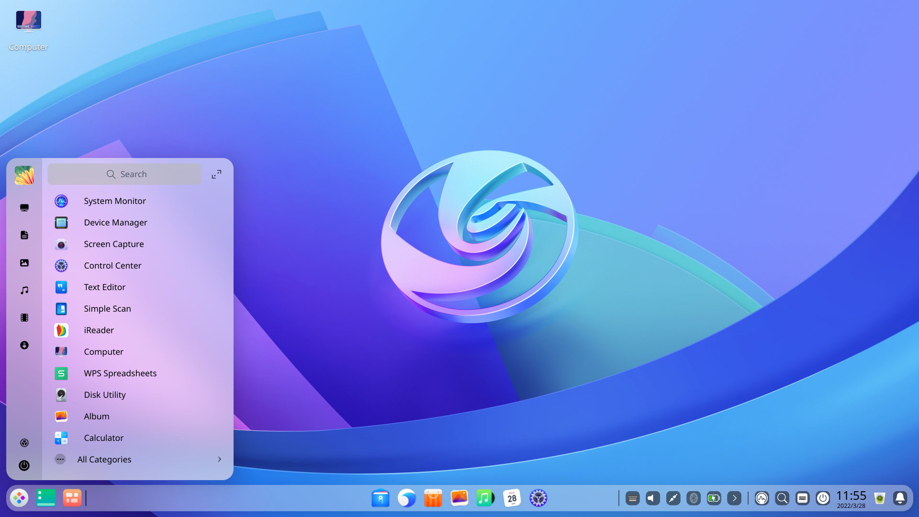Image resolution: width=919 pixels, height=517 pixels.
Task: Click the power button in launcher sidebar
Action: (x=24, y=465)
